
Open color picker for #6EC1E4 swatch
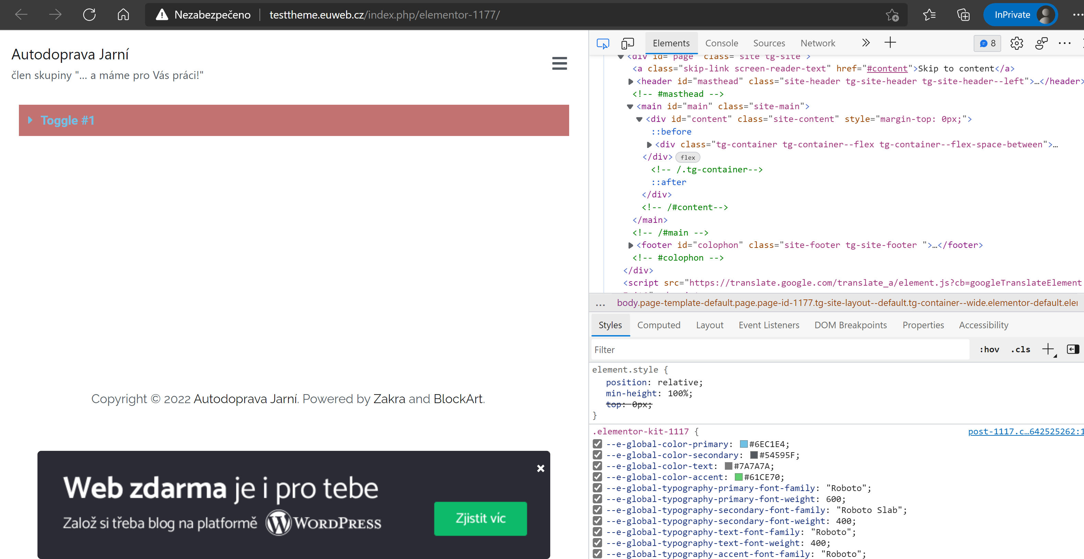743,444
